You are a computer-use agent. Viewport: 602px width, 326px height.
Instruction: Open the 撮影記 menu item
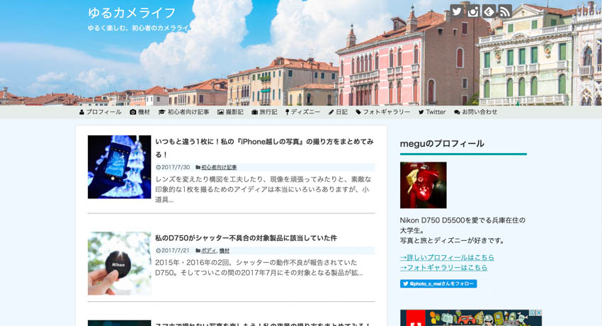pos(230,112)
